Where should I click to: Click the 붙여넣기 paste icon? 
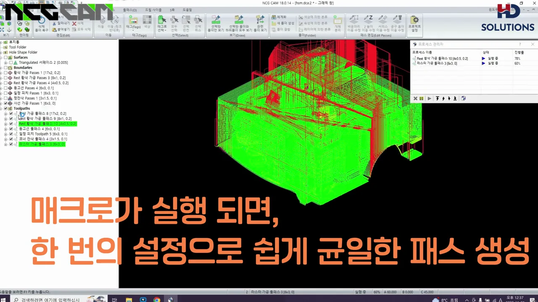pyautogui.click(x=54, y=29)
